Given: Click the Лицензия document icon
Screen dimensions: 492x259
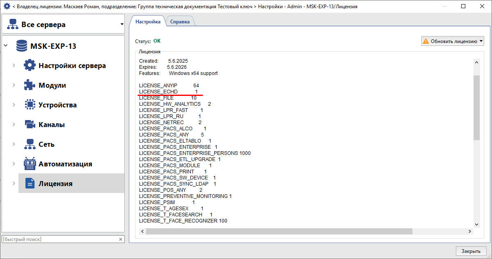Looking at the screenshot, I should click(30, 183).
